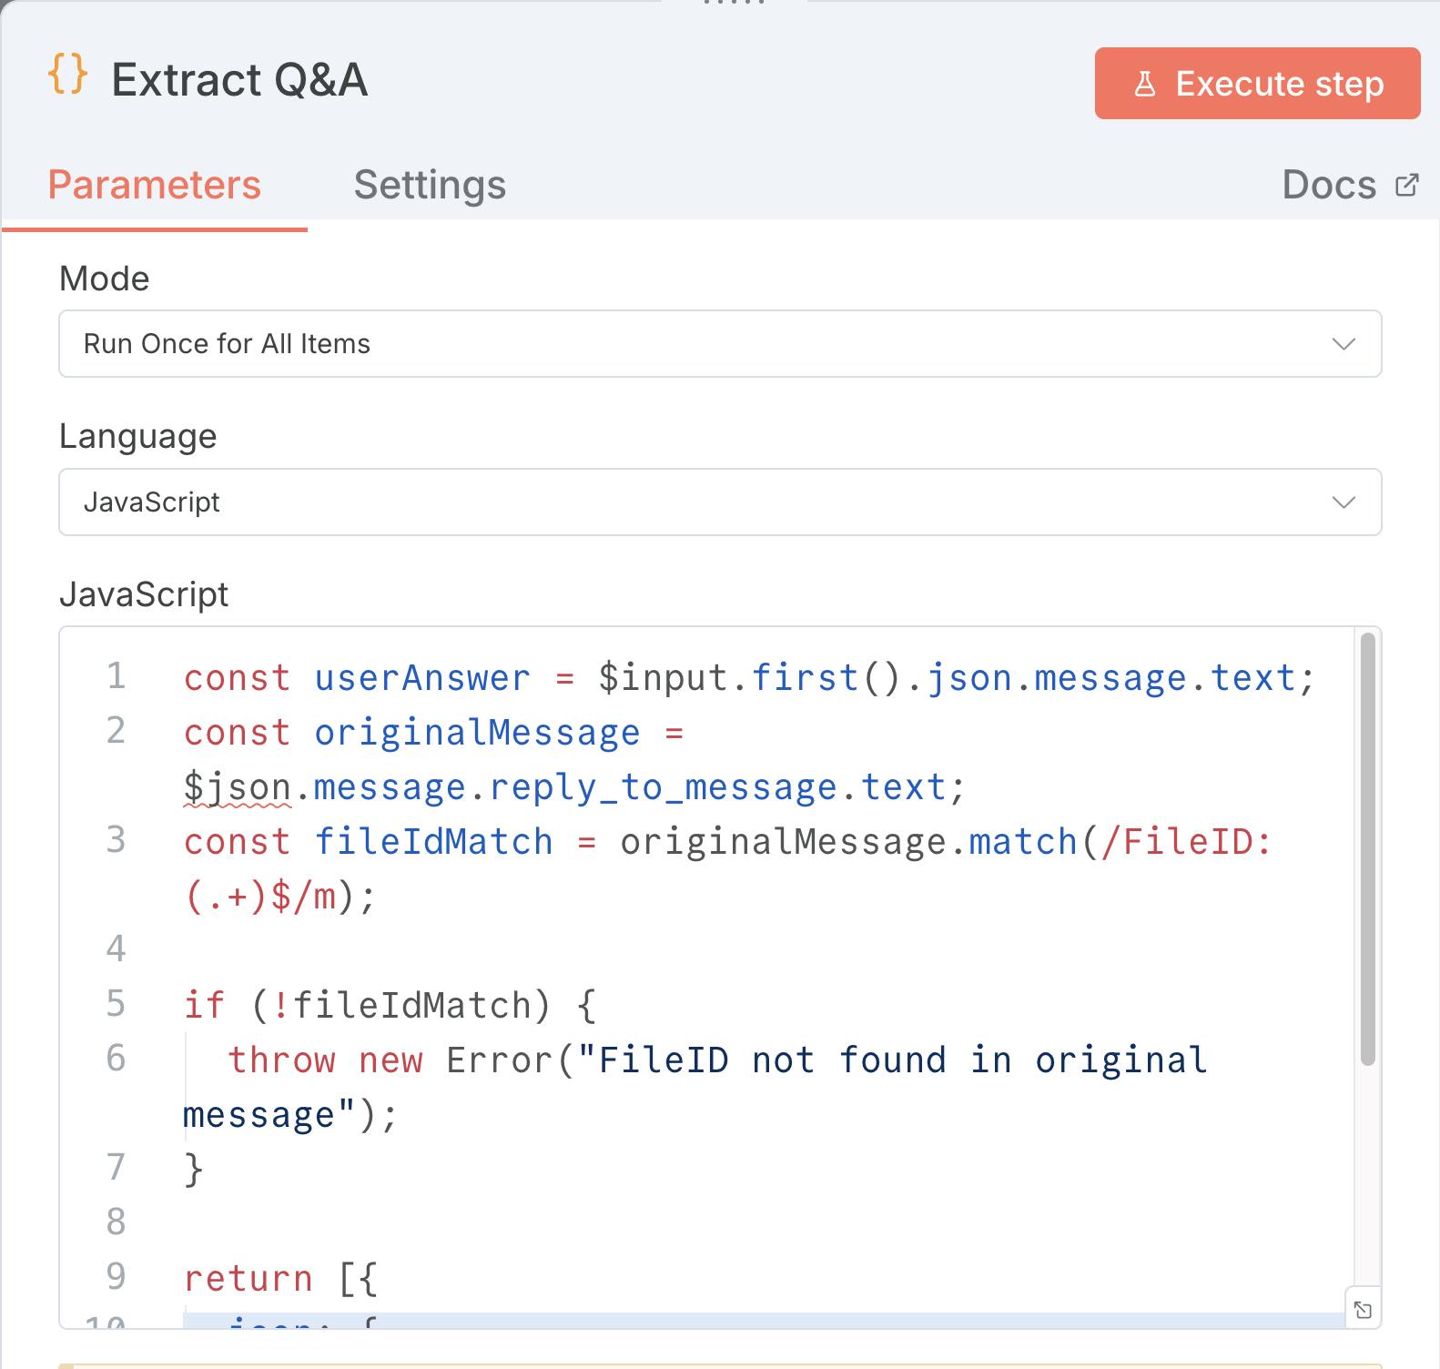The image size is (1440, 1369).
Task: Switch to the Parameters tab
Action: pos(154,185)
